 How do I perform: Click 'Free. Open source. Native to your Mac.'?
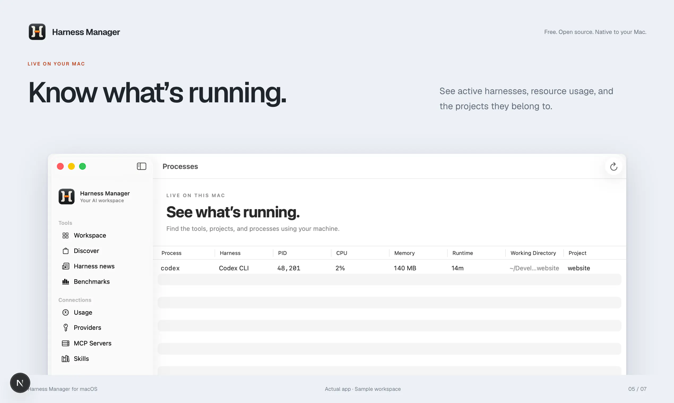pos(595,32)
